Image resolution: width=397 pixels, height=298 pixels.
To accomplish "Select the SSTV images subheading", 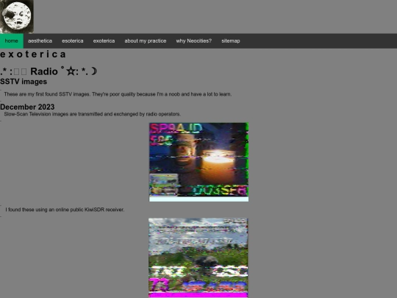I will click(24, 82).
